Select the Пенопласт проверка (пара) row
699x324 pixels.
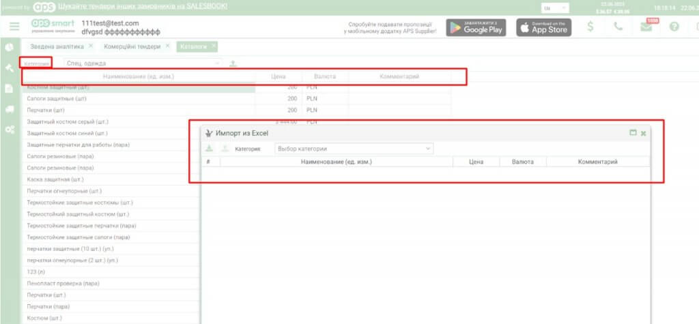(111, 284)
